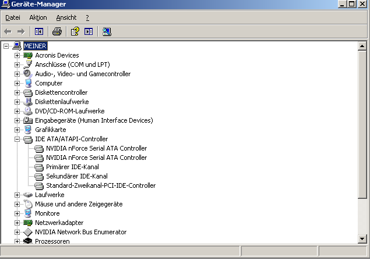Open the Ansicht menu
Screen dimensions: 370x261
click(x=66, y=17)
